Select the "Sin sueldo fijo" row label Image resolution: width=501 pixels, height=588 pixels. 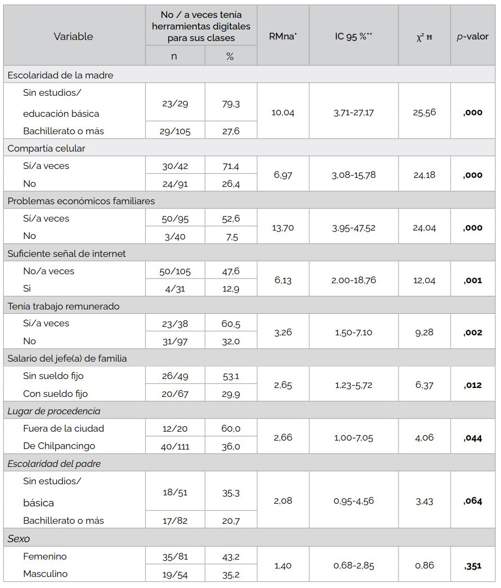53,376
